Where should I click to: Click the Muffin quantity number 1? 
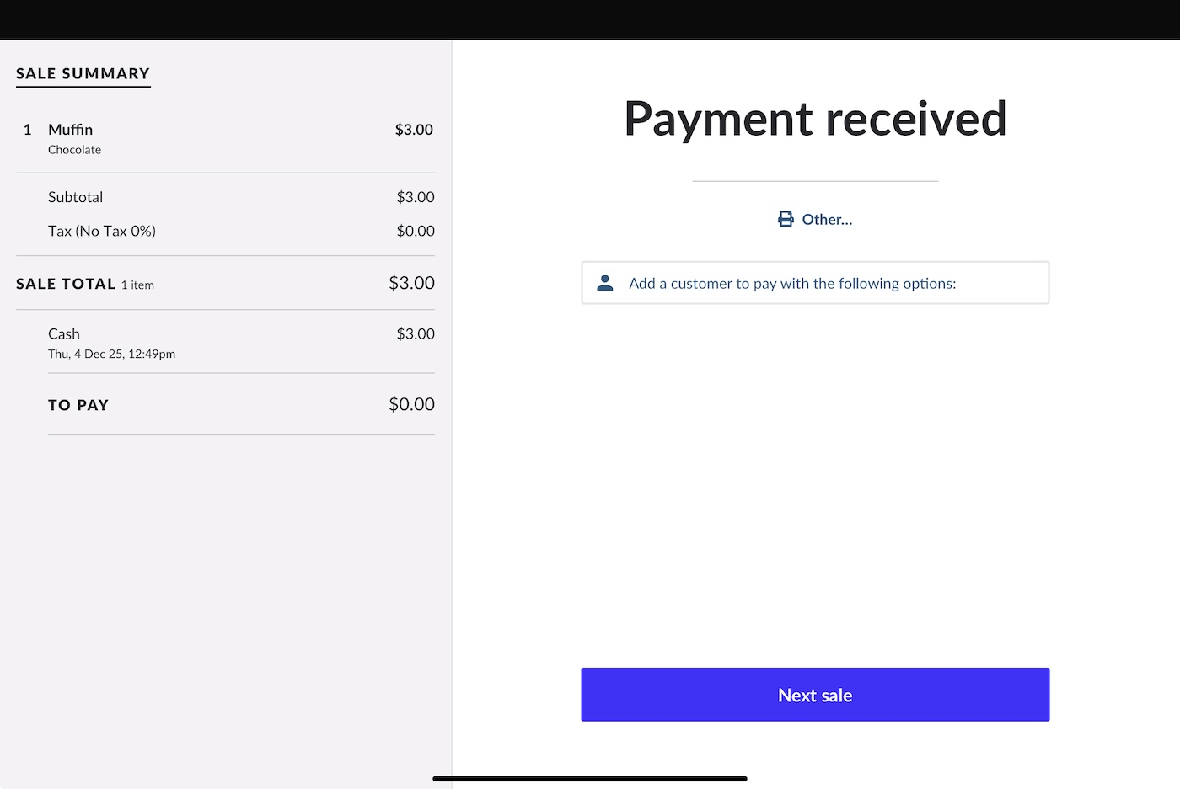pyautogui.click(x=28, y=130)
